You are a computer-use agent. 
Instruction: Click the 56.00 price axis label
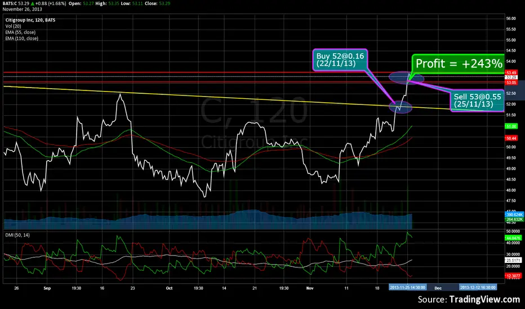pos(511,19)
